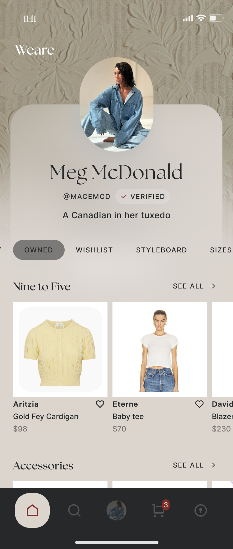Click arrow next to Accessories See All

(x=212, y=465)
